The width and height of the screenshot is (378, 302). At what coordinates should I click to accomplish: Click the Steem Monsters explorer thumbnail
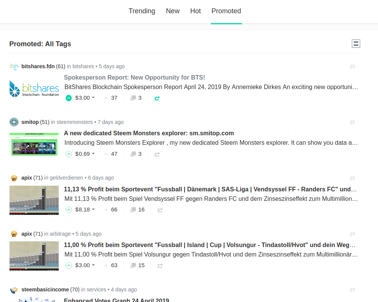[34, 144]
